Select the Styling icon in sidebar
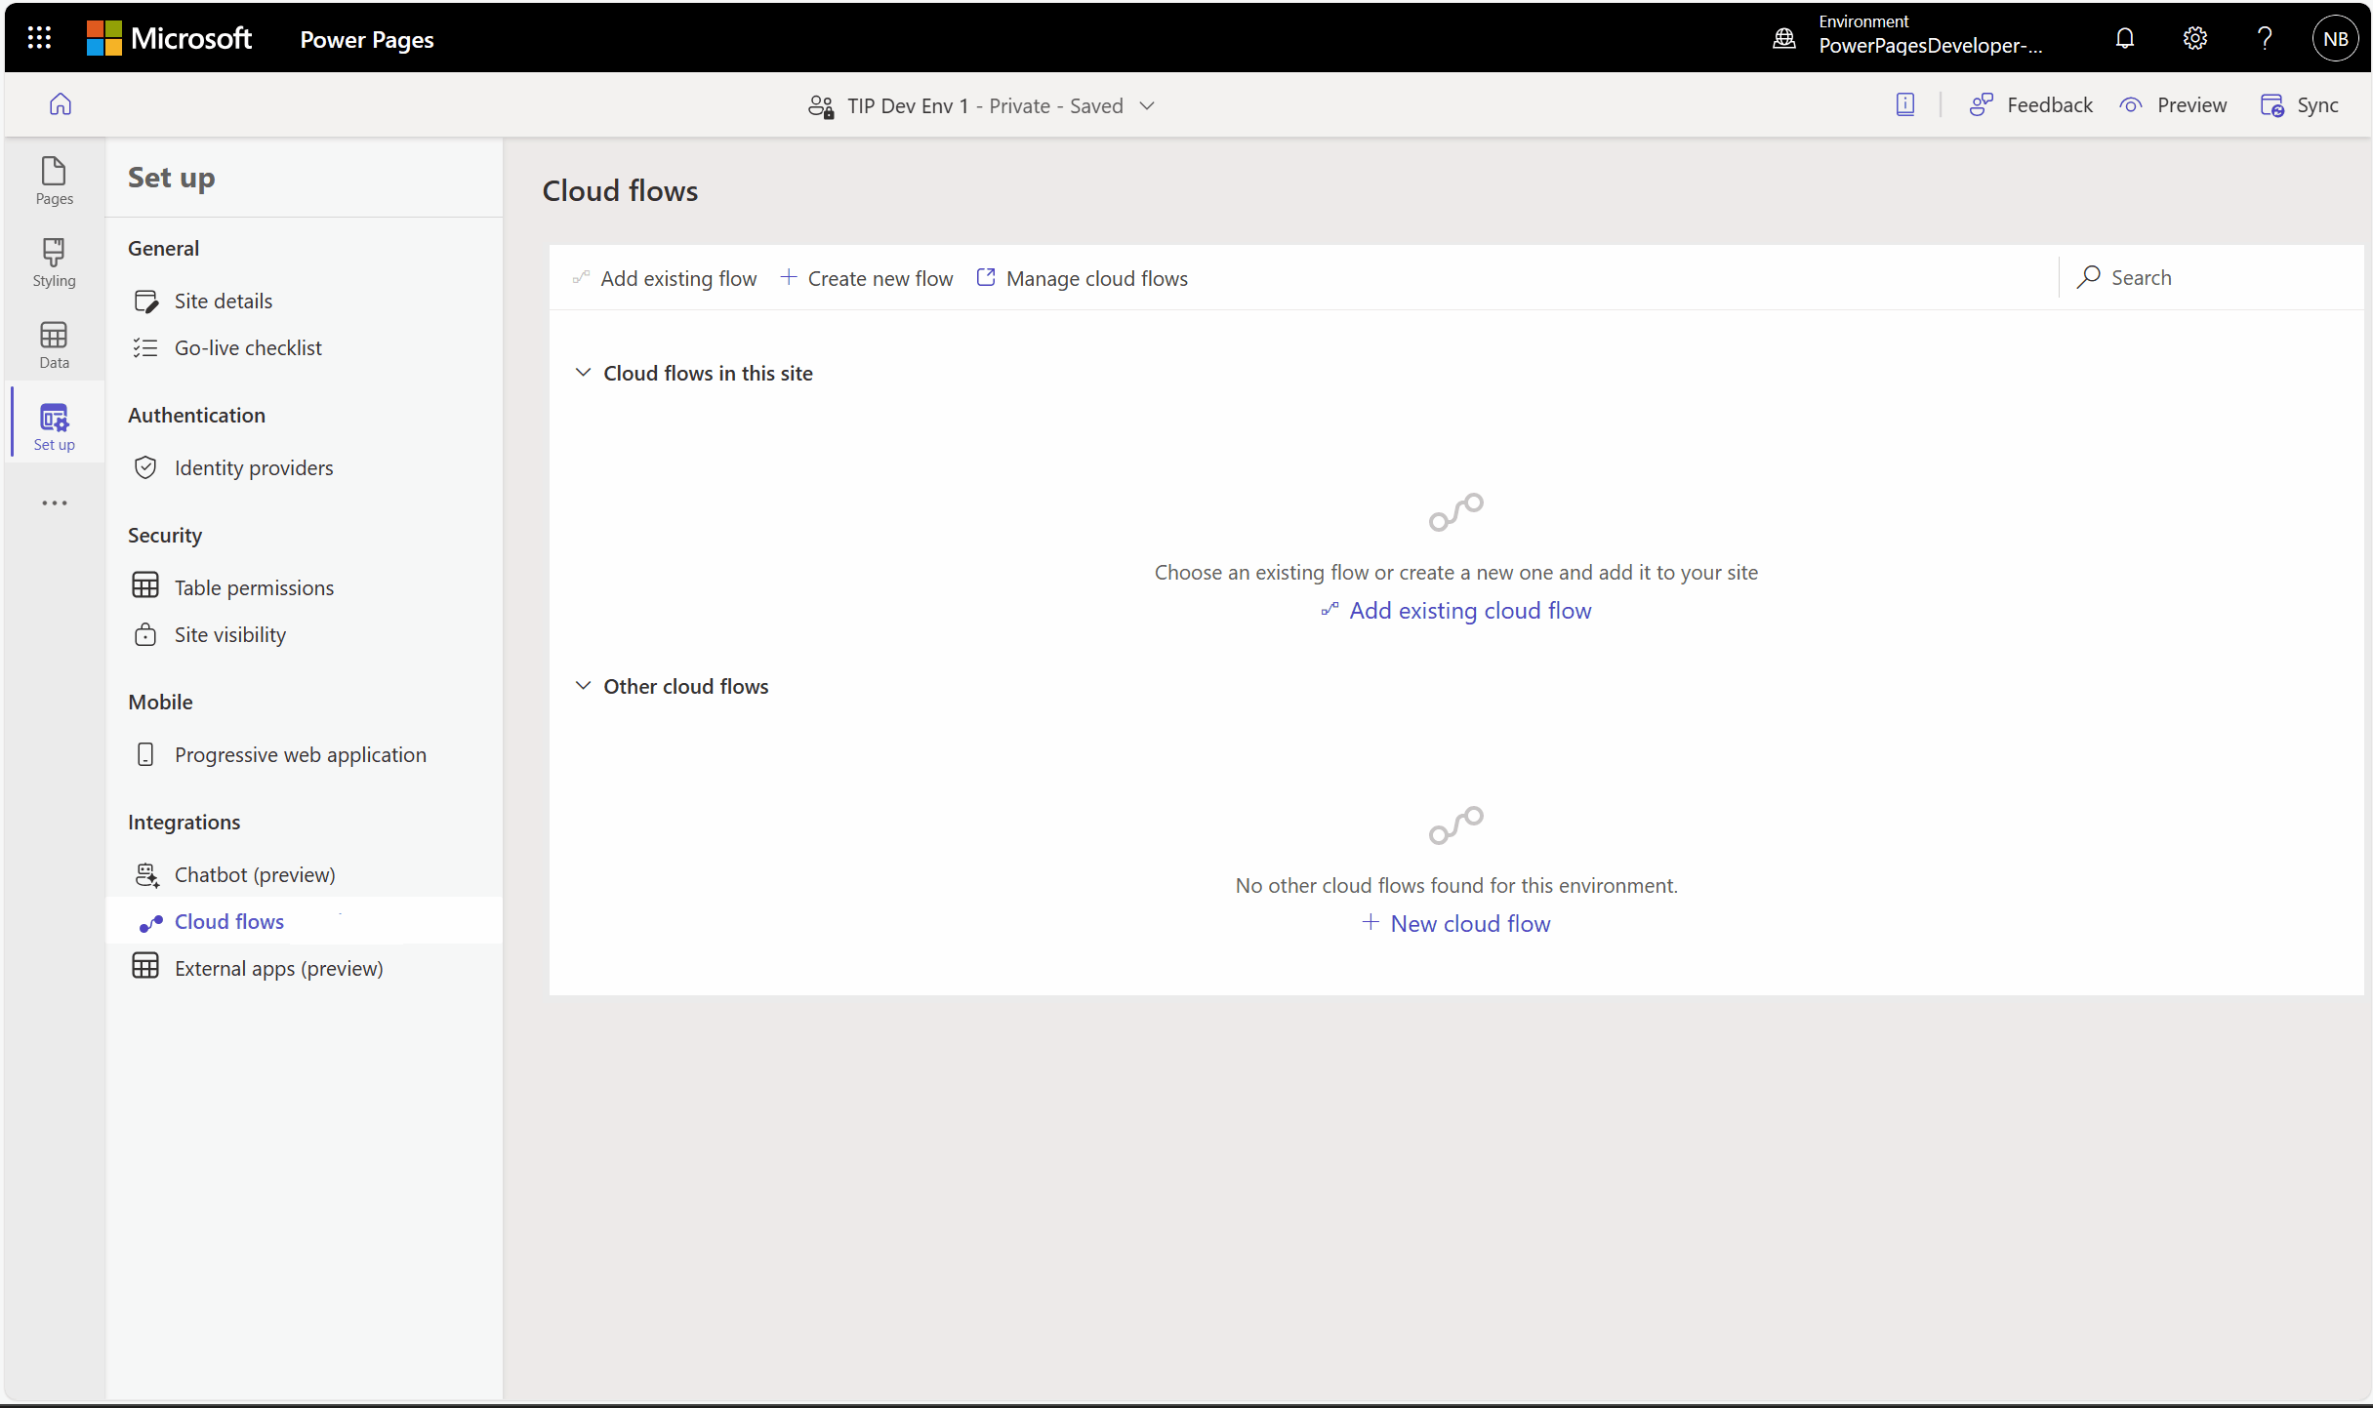The height and width of the screenshot is (1408, 2373). 54,261
